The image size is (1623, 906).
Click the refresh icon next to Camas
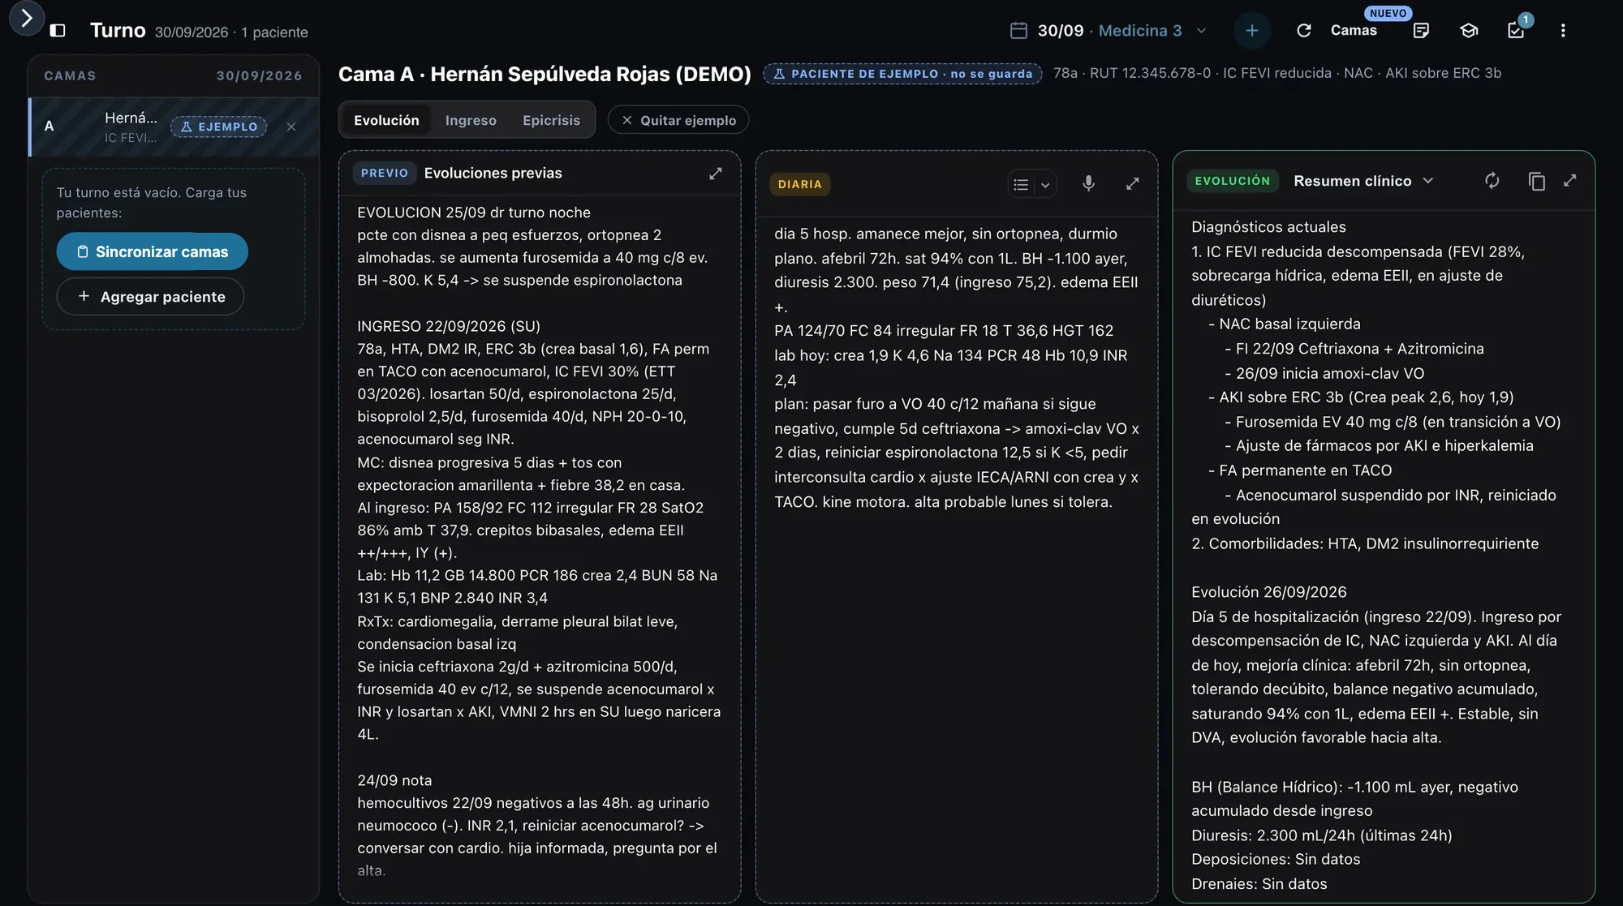click(1304, 31)
